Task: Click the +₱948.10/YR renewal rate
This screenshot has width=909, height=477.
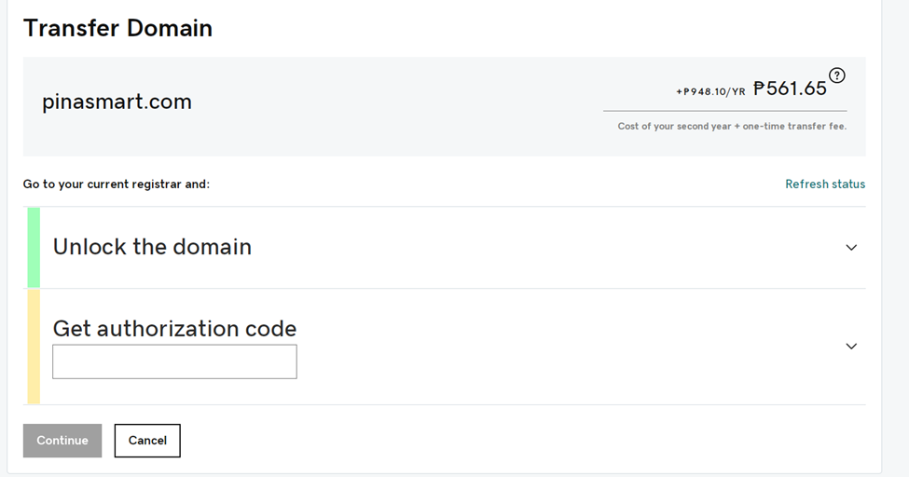Action: pos(710,91)
